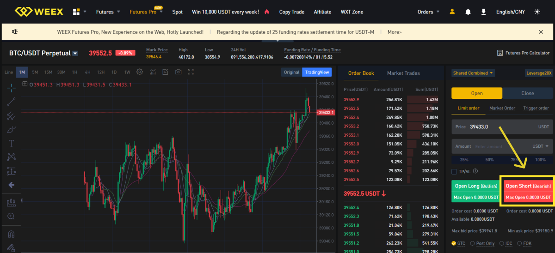
Task: Switch to the Market Trades tab
Action: pos(403,73)
